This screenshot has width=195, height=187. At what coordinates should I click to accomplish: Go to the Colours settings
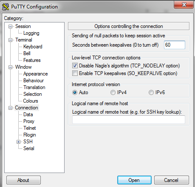(x=31, y=101)
